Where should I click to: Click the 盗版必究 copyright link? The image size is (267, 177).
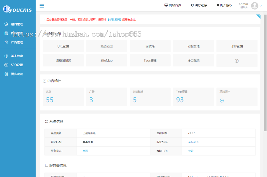(193, 142)
